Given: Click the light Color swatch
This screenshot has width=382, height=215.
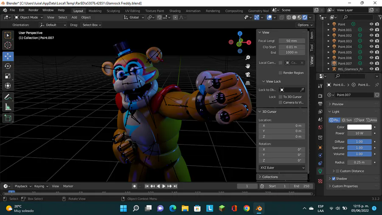Looking at the screenshot, I should tap(359, 127).
